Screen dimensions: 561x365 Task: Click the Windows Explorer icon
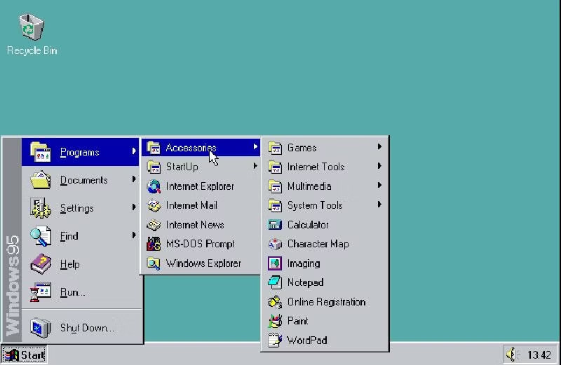click(154, 263)
